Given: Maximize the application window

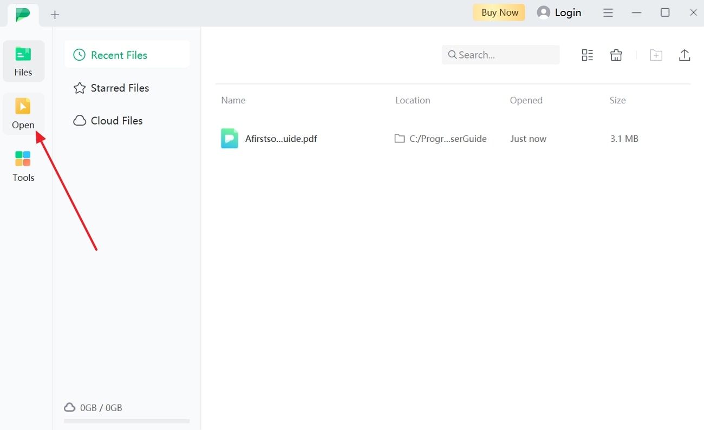Looking at the screenshot, I should coord(665,12).
